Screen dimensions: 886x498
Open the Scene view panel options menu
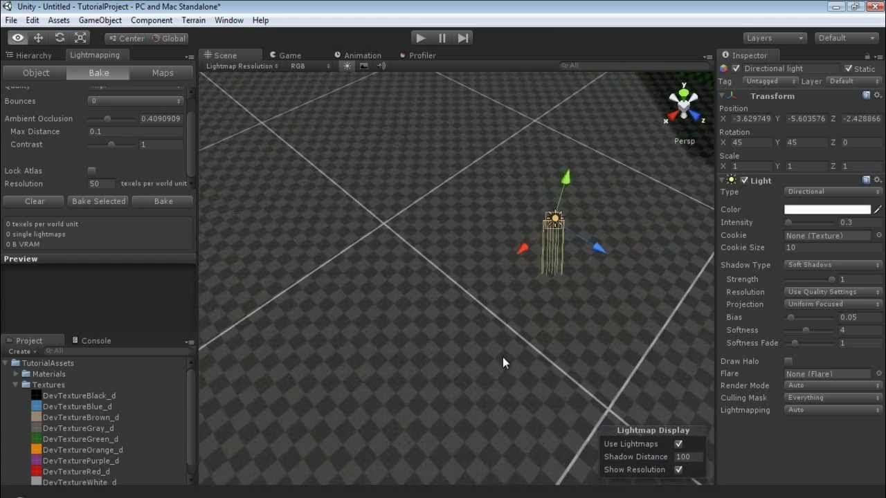[707, 56]
